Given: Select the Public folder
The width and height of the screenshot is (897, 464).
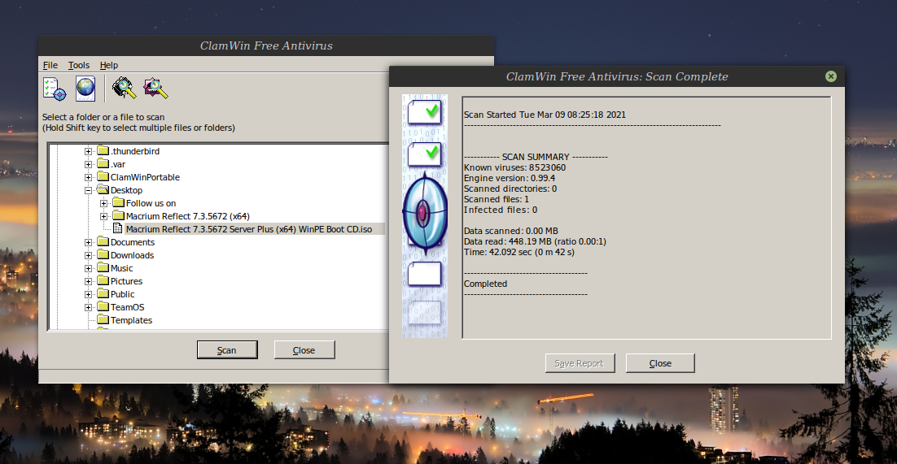Looking at the screenshot, I should coord(122,294).
